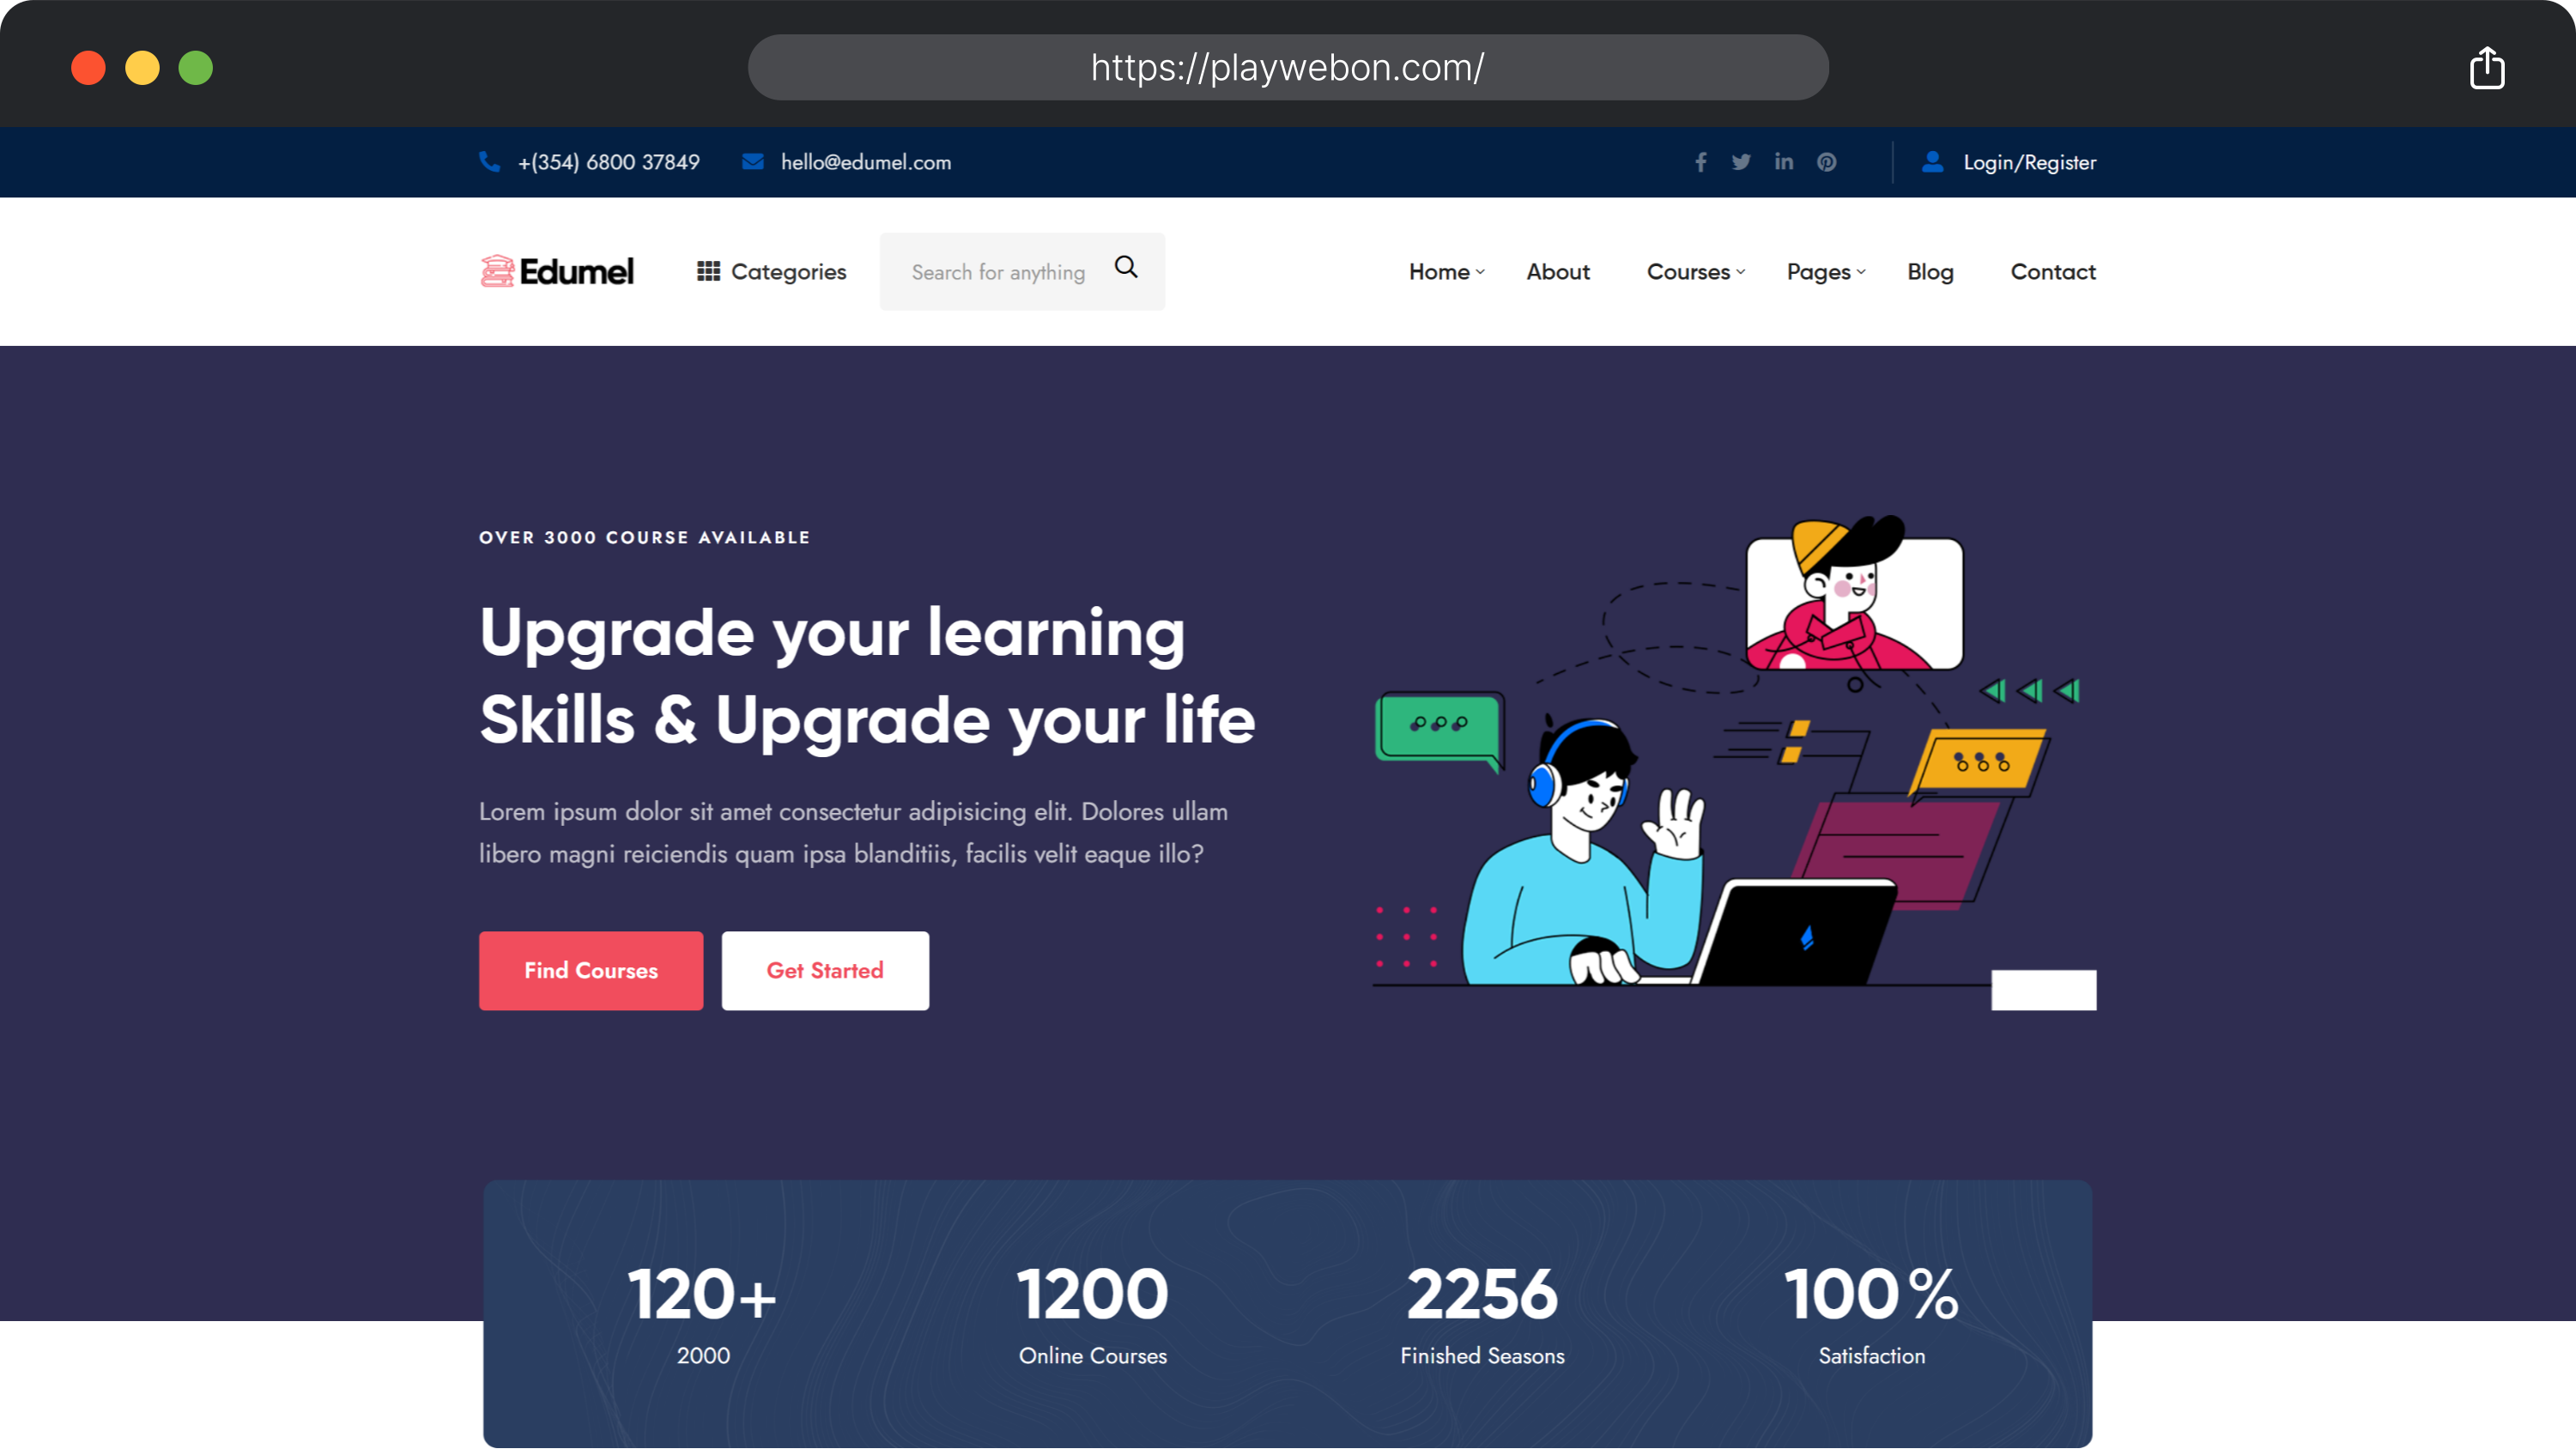The height and width of the screenshot is (1449, 2576).
Task: Go to the About page
Action: (x=1558, y=272)
